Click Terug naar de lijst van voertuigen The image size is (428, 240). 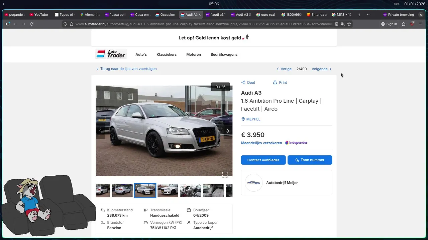126,69
